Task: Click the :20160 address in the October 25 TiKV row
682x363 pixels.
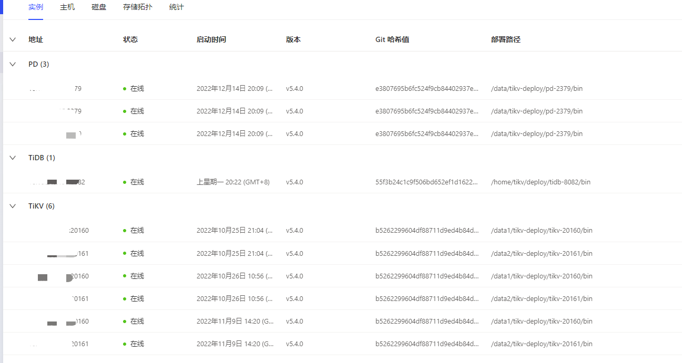Action: tap(79, 230)
